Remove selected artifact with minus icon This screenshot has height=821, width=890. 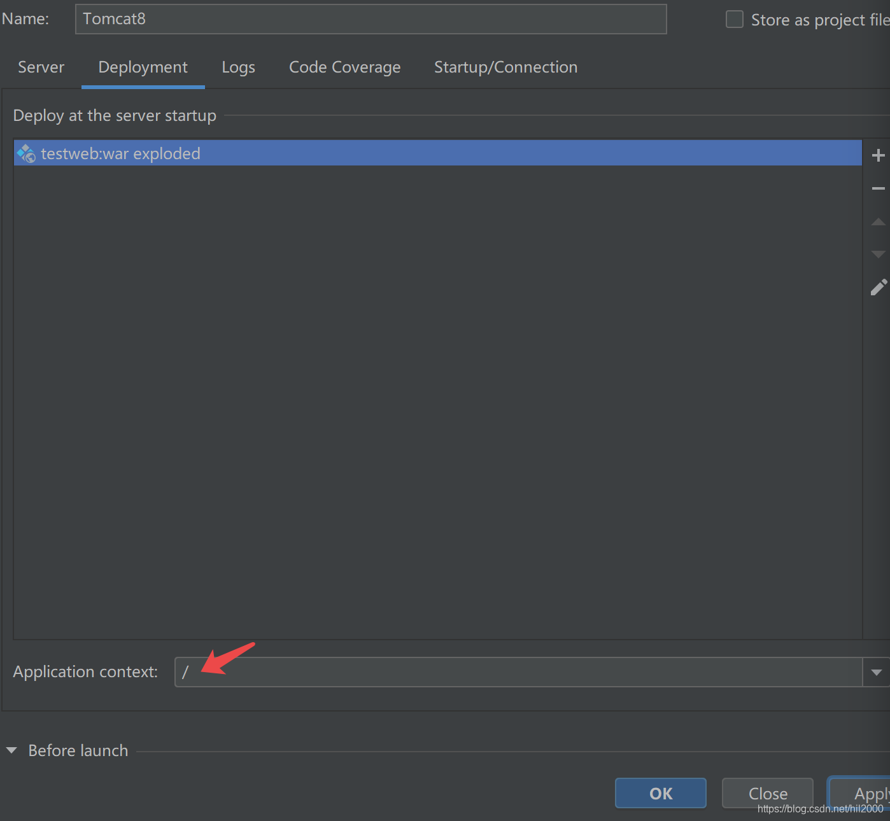pyautogui.click(x=878, y=188)
